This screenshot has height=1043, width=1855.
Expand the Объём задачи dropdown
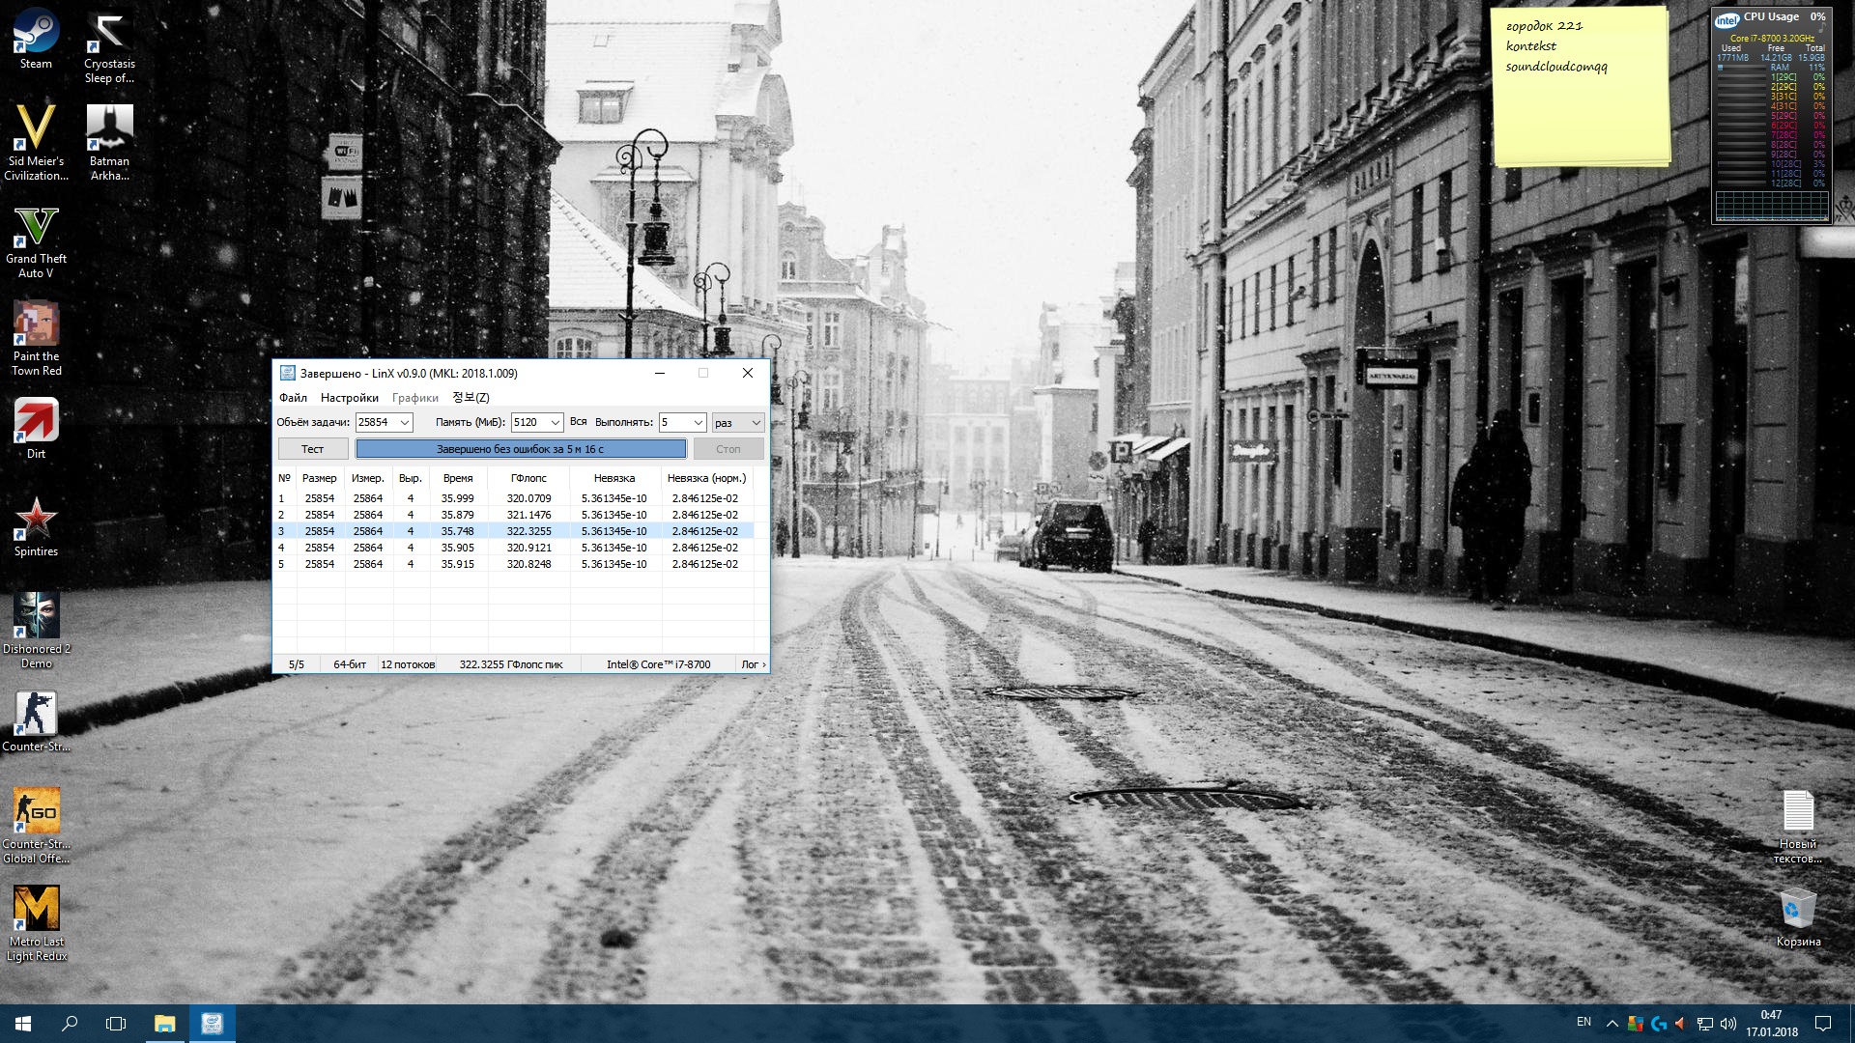coord(405,423)
